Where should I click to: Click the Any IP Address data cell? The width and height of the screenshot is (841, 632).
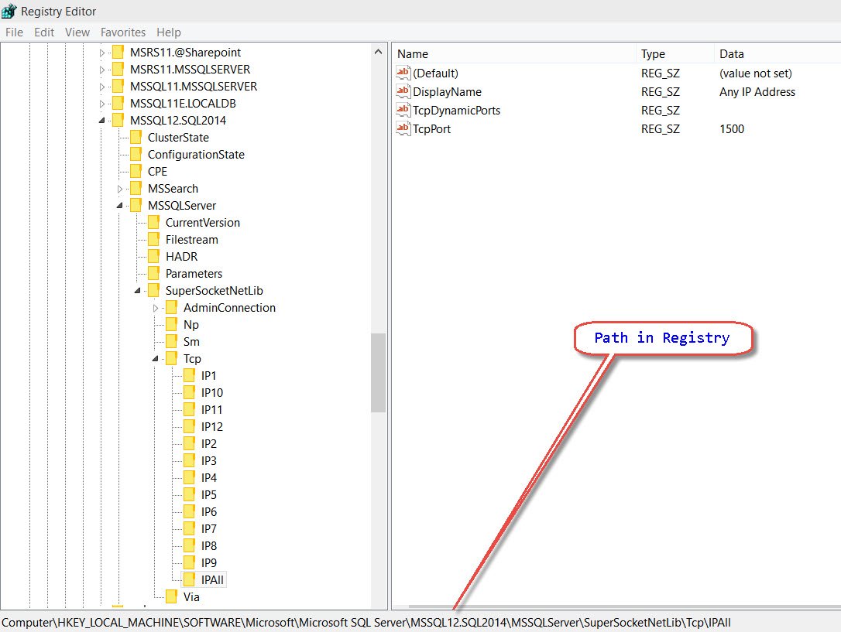pos(757,92)
